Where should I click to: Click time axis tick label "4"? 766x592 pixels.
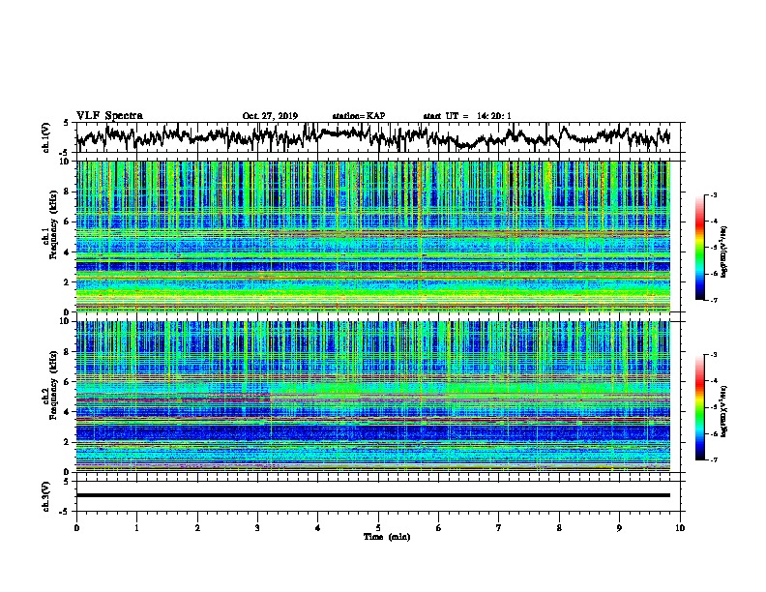tap(318, 528)
